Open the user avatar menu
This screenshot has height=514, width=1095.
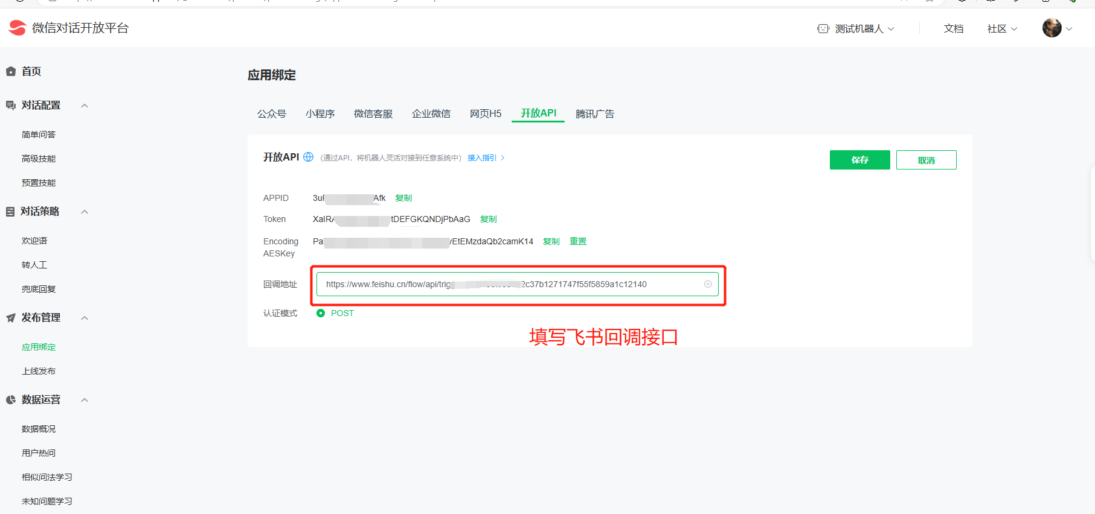[x=1052, y=28]
